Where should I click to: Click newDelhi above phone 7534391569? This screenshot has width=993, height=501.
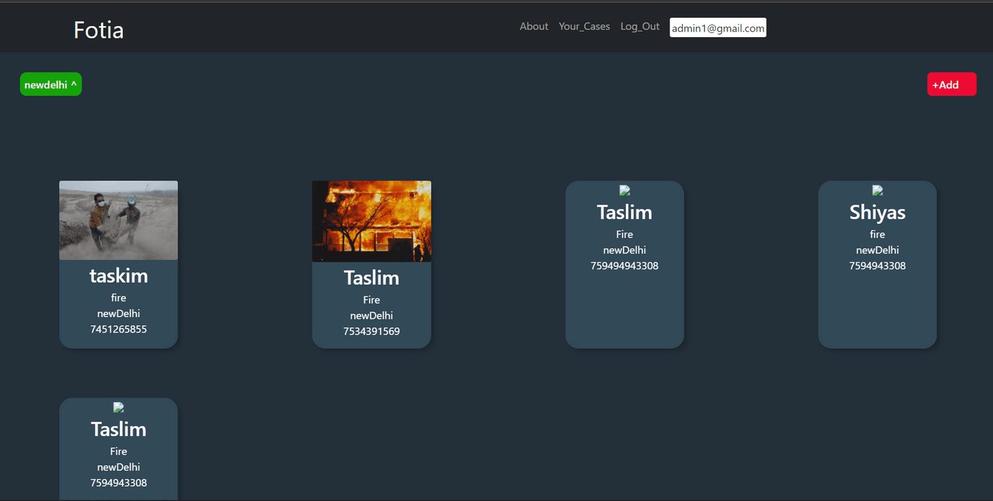[x=372, y=316]
